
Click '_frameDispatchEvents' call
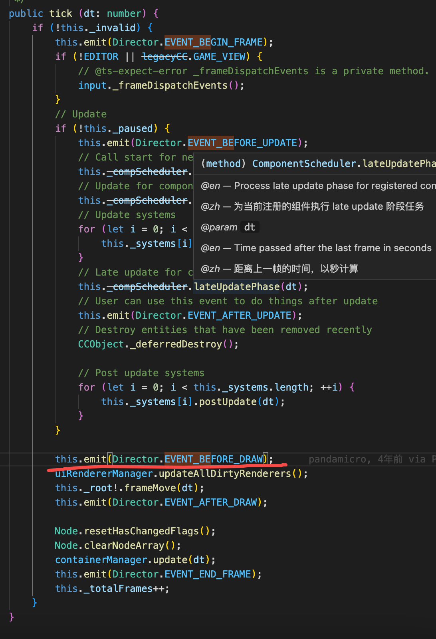(170, 85)
